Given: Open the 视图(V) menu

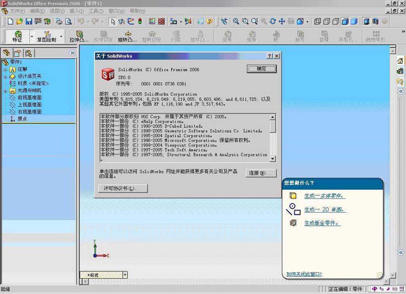Looking at the screenshot, I should [57, 11].
